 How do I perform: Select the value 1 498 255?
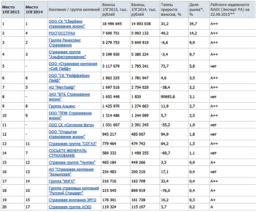click(x=140, y=153)
